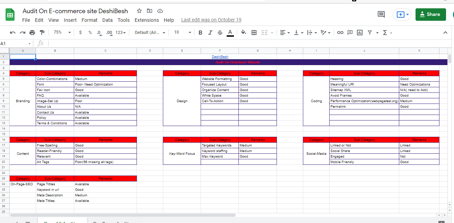Open comment history icon
454x223 pixels.
coord(381,15)
